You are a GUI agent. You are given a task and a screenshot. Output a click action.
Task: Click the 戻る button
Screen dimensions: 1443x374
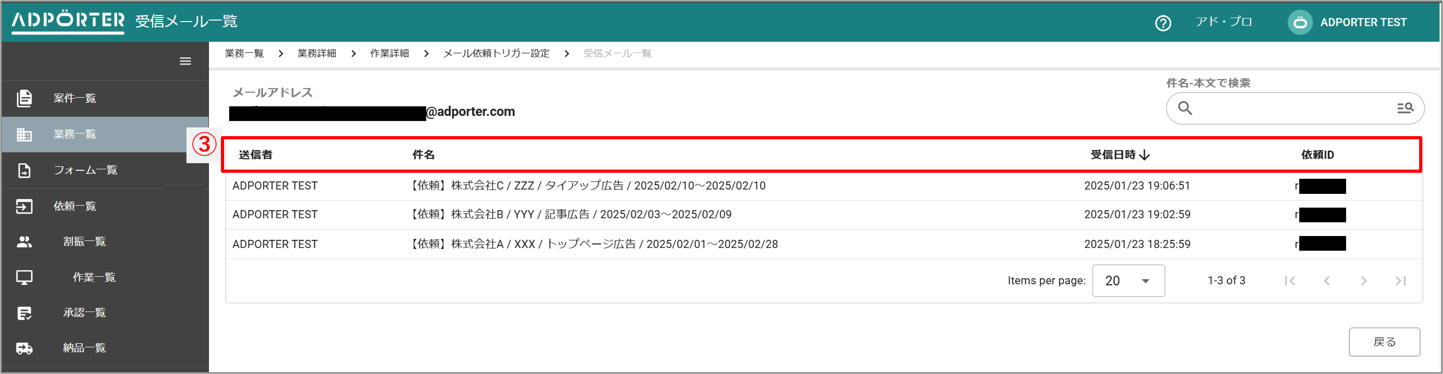(x=1384, y=341)
